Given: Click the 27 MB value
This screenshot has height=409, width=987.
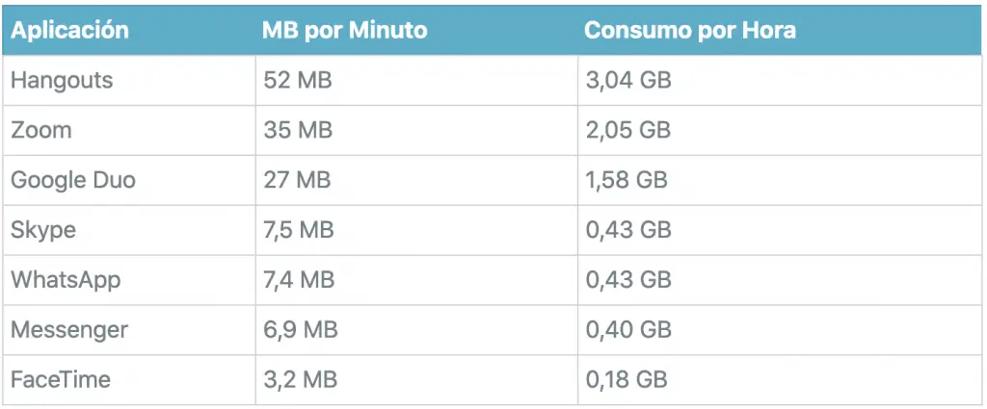Looking at the screenshot, I should click(297, 180).
